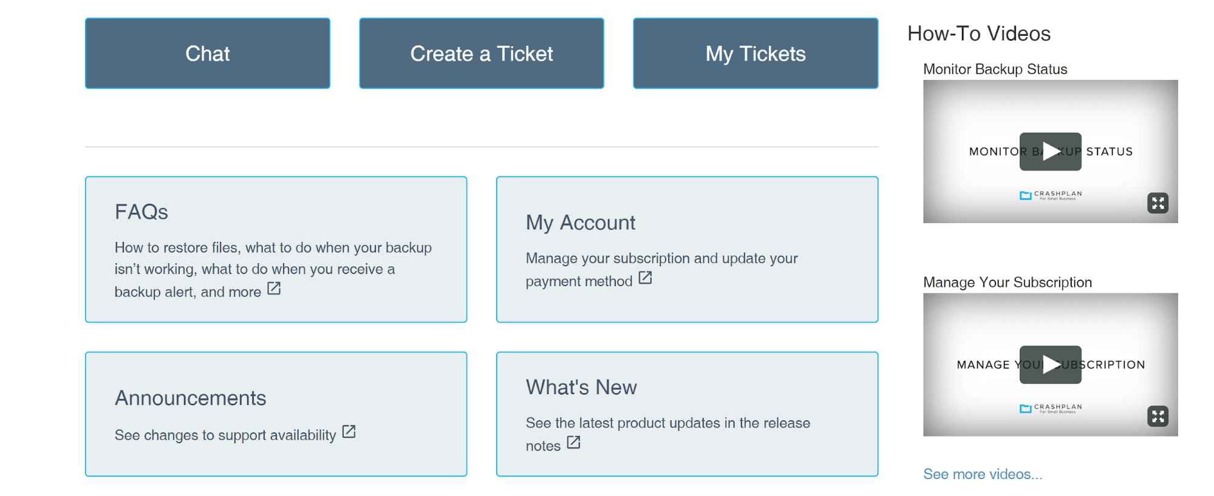Start a support Chat
The width and height of the screenshot is (1214, 496).
(x=208, y=53)
